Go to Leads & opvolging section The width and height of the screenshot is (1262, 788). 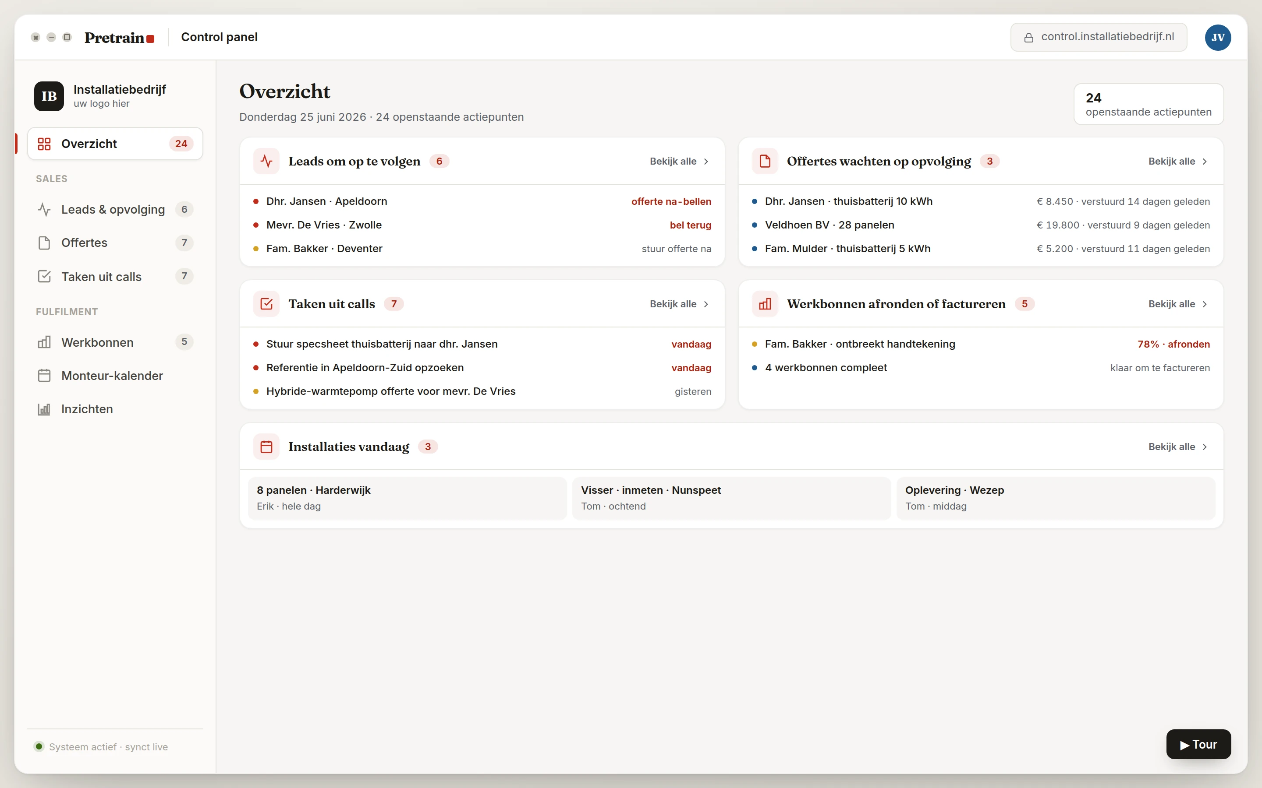[x=115, y=210]
